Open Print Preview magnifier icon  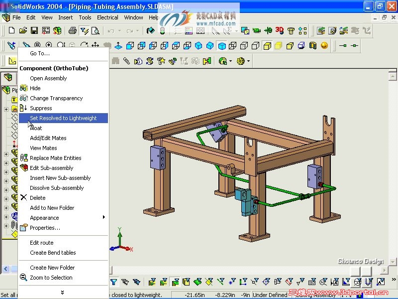click(96, 31)
